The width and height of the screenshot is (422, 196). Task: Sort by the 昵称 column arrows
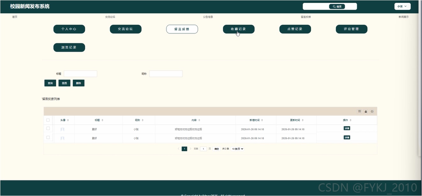point(143,120)
